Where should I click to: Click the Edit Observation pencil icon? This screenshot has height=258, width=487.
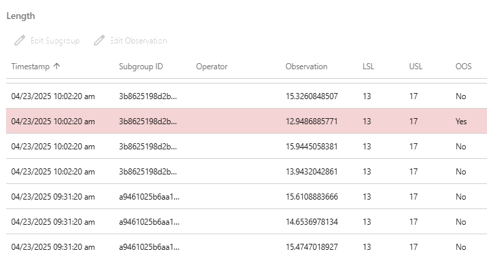[x=99, y=41]
